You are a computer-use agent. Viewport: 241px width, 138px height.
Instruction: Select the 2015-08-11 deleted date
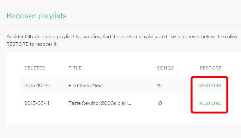[x=37, y=103]
